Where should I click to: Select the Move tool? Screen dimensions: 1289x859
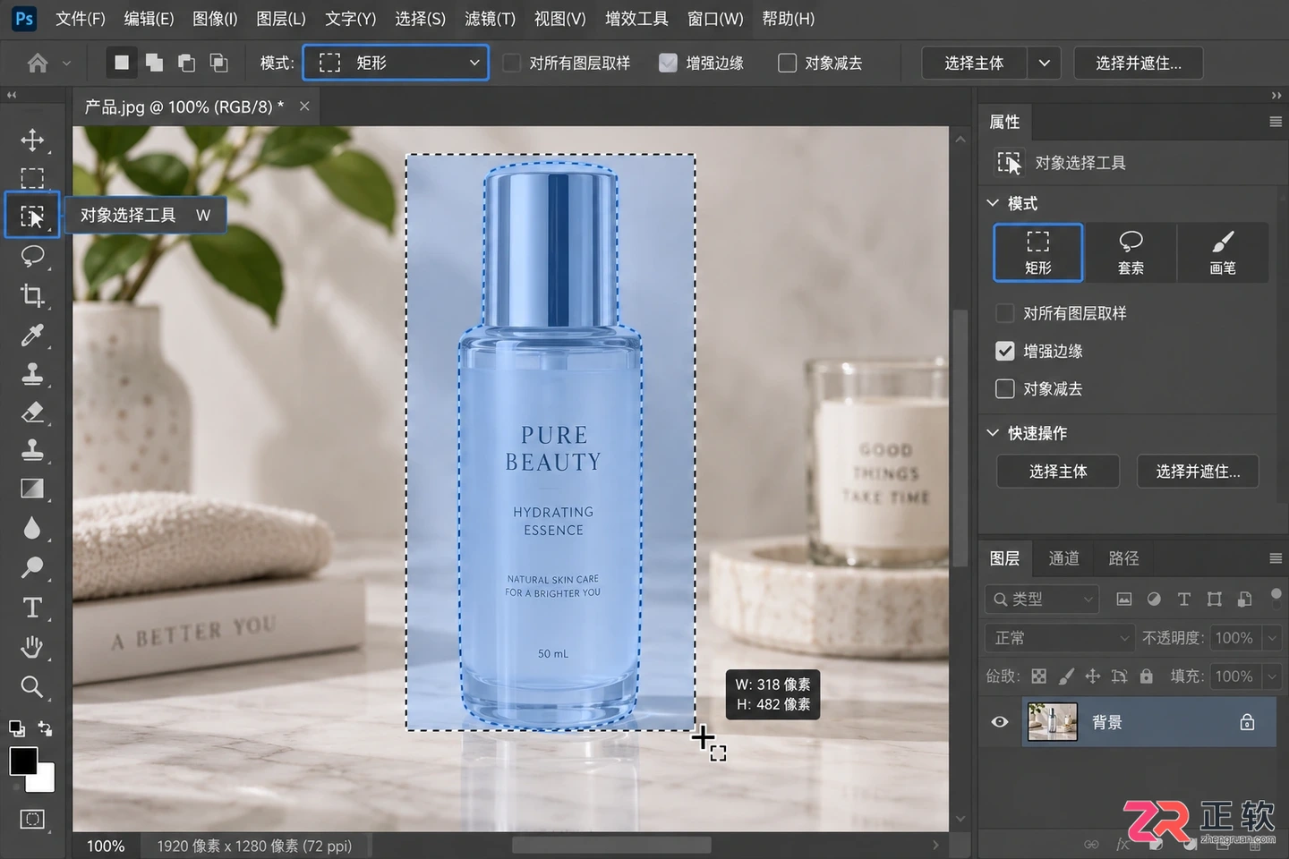(32, 140)
